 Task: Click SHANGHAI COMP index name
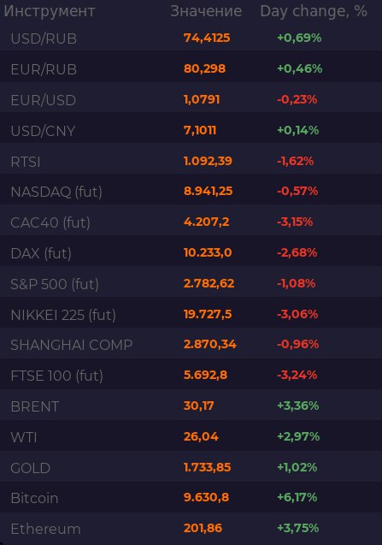[x=72, y=345]
